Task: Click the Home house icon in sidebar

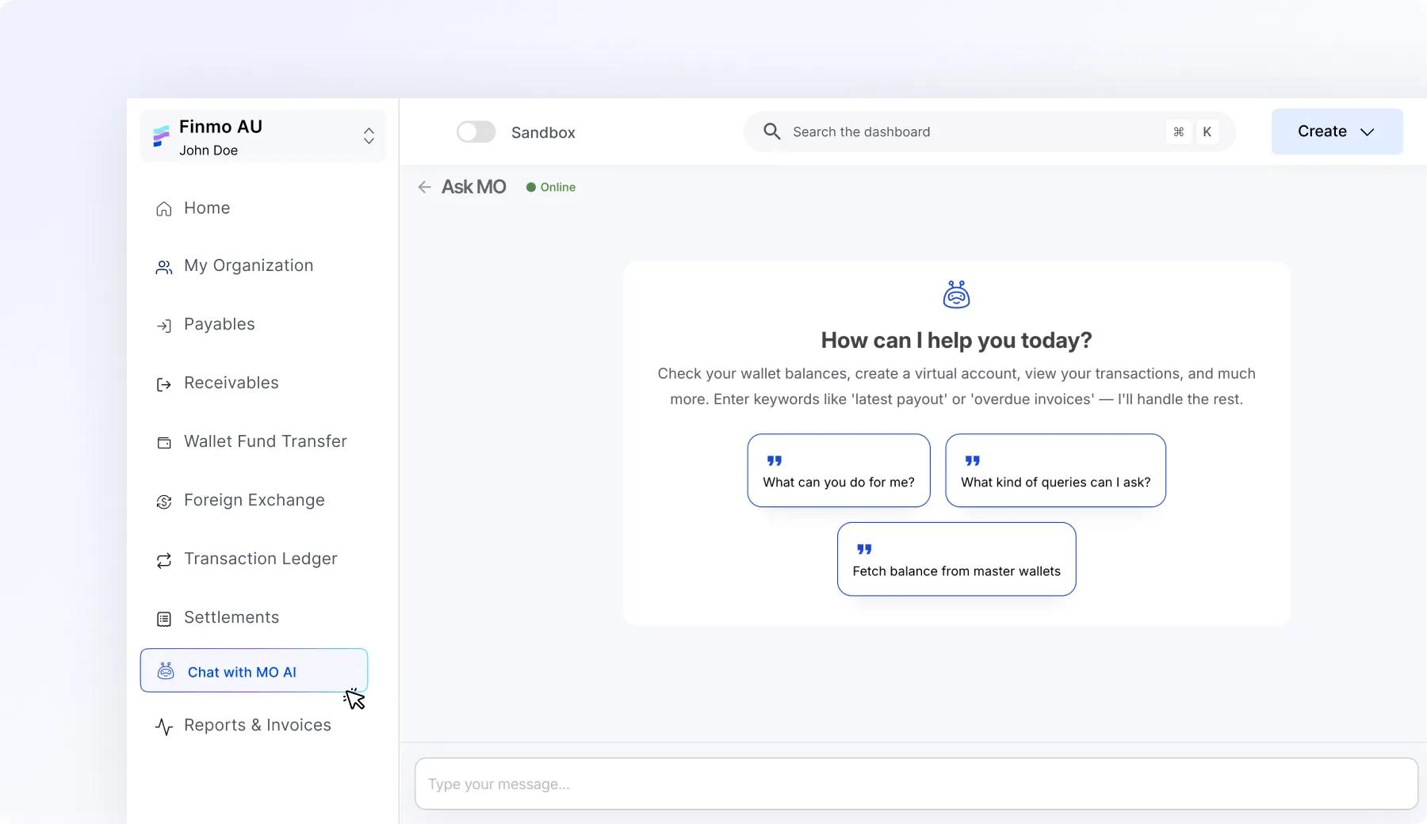Action: pyautogui.click(x=164, y=209)
